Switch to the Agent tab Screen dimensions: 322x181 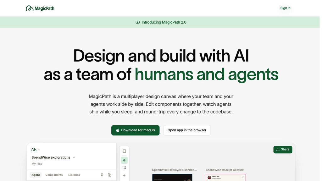click(36, 175)
